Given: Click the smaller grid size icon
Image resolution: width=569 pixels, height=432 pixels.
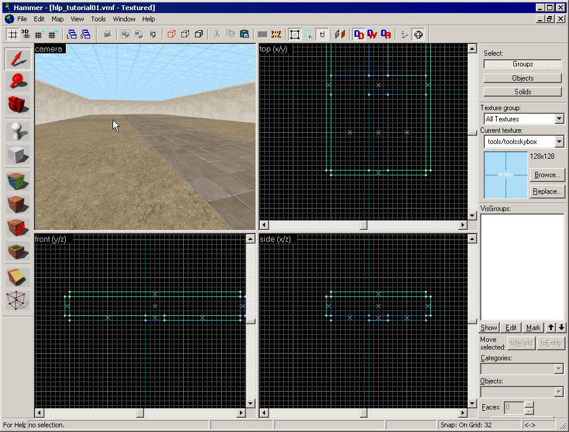Looking at the screenshot, I should [39, 34].
